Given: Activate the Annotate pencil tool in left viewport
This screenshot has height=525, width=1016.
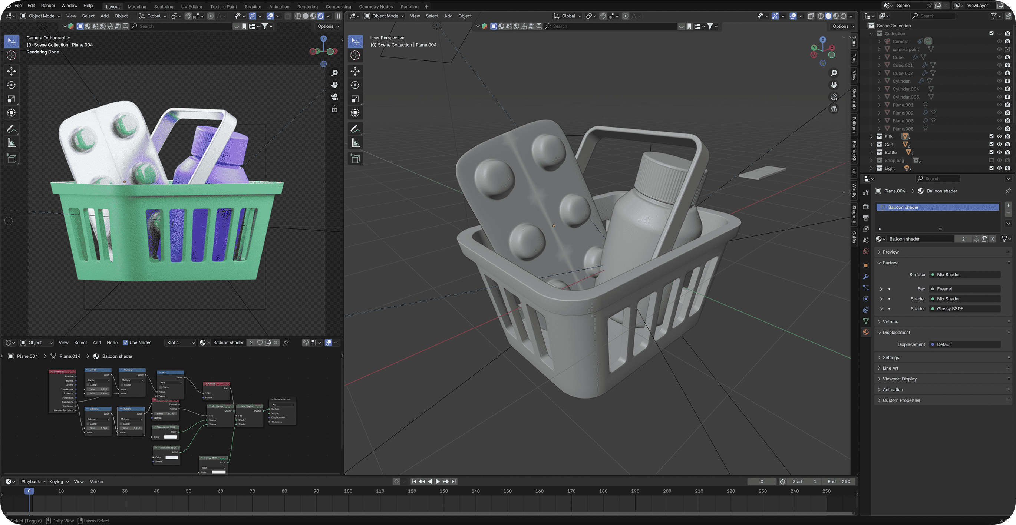Looking at the screenshot, I should pos(11,129).
